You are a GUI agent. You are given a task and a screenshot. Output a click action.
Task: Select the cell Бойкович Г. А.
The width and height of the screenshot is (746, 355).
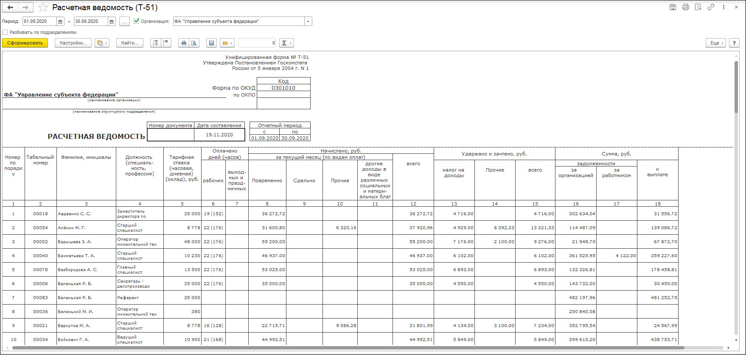point(86,340)
